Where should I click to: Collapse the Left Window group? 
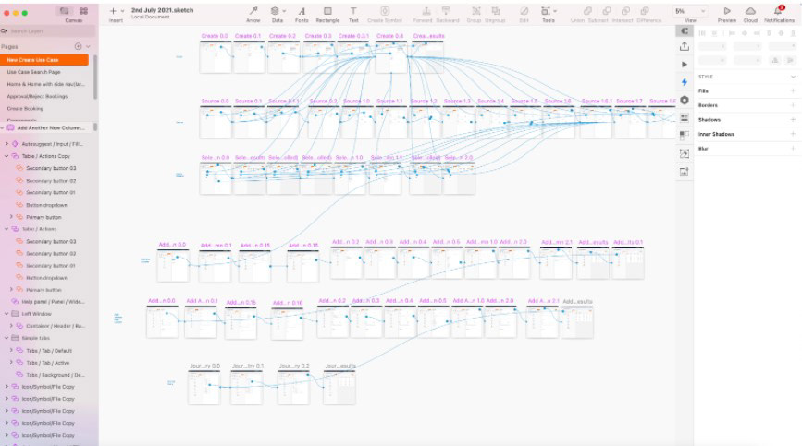[x=6, y=314]
